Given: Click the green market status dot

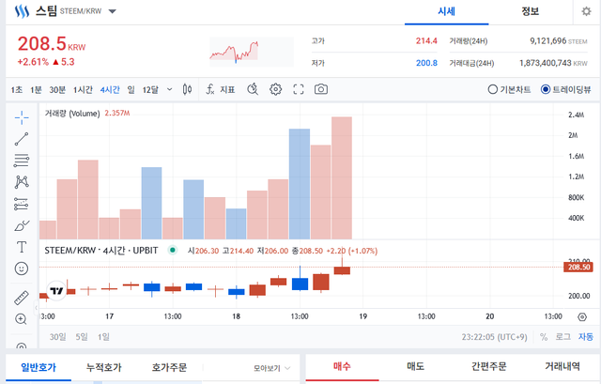Looking at the screenshot, I should click(x=173, y=251).
